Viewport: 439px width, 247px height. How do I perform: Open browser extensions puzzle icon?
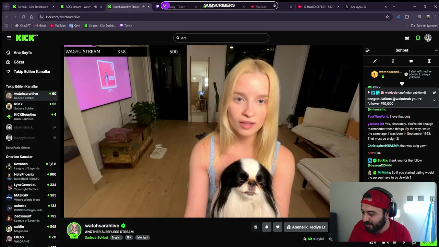pyautogui.click(x=407, y=17)
